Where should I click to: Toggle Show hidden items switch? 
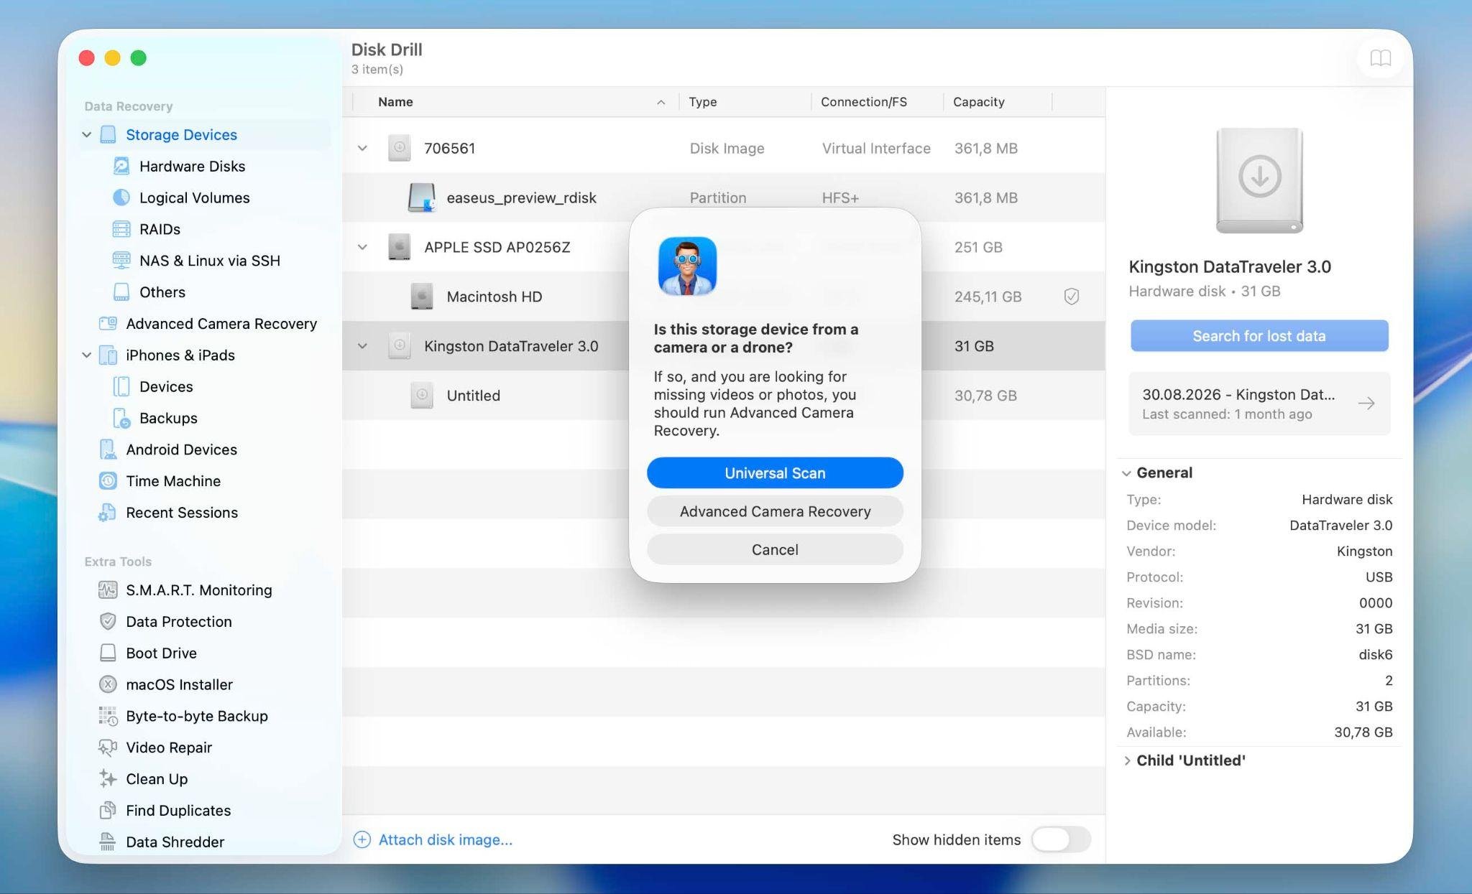(x=1061, y=839)
